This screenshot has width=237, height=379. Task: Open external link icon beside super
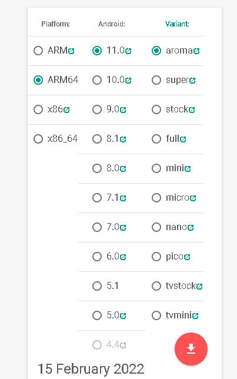click(x=192, y=81)
